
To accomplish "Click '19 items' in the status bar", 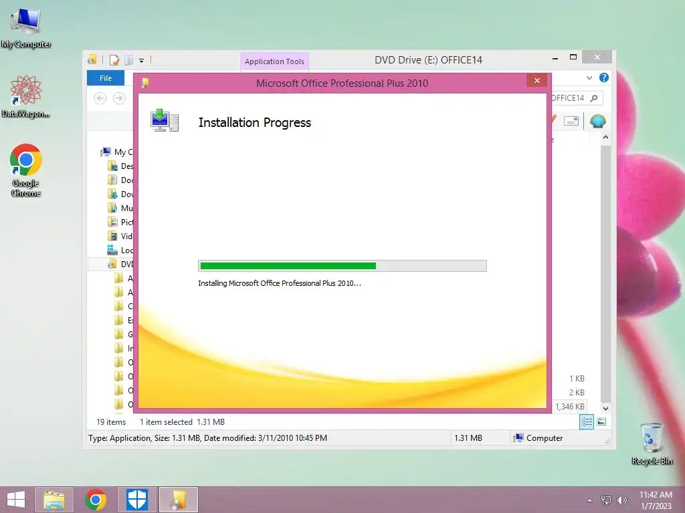I will (111, 422).
